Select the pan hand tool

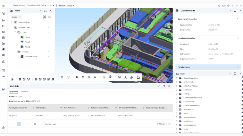coord(83,77)
